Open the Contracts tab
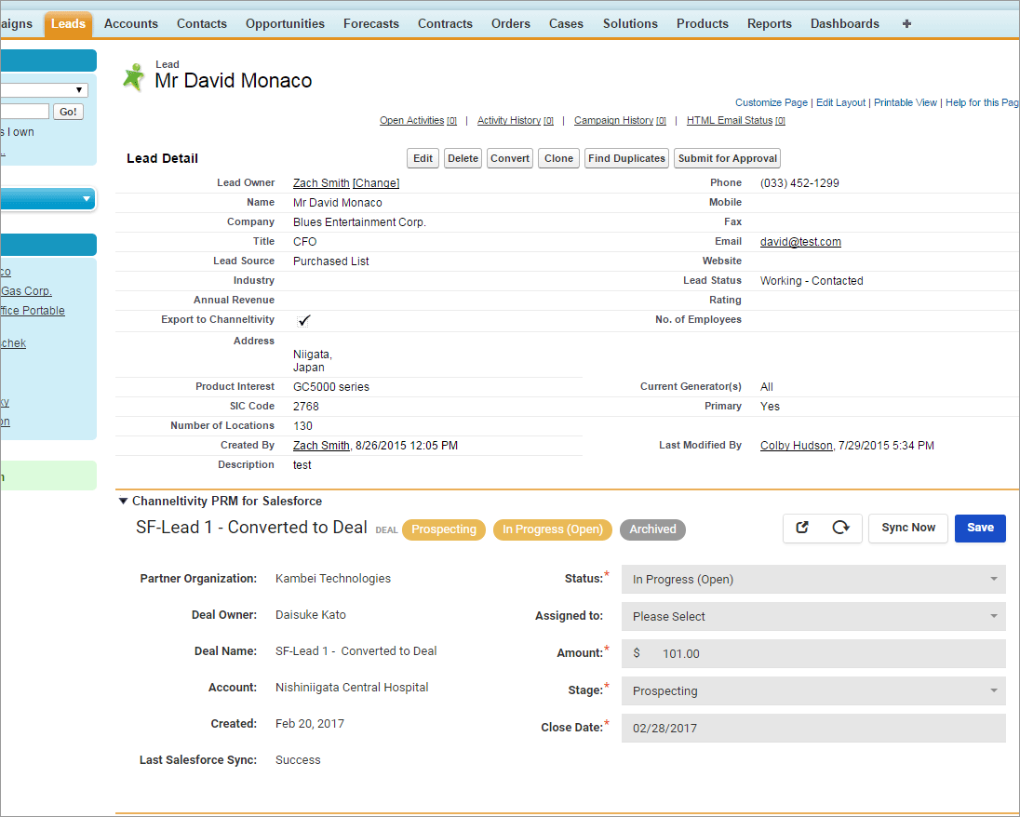This screenshot has height=817, width=1020. tap(445, 24)
